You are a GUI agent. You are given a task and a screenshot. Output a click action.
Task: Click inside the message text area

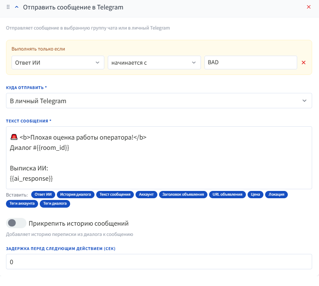(159, 158)
